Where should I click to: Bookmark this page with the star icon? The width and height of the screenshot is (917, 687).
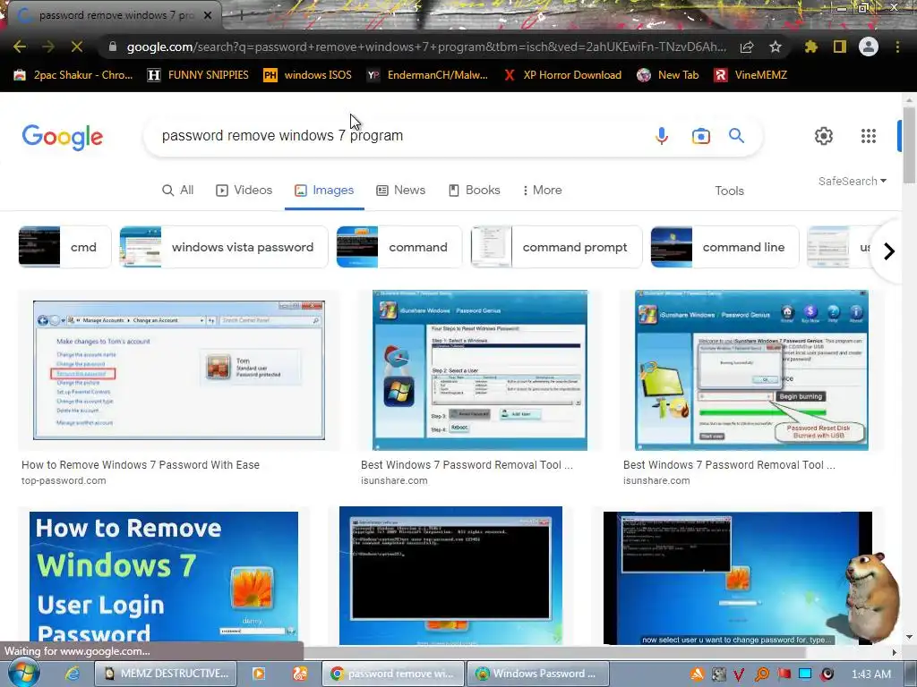[x=775, y=47]
